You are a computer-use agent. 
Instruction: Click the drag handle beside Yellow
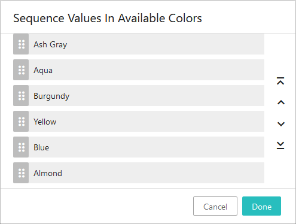point(21,122)
